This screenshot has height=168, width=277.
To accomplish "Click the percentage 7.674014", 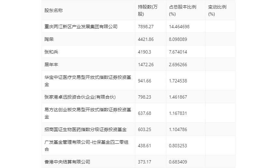I will click(x=178, y=52).
